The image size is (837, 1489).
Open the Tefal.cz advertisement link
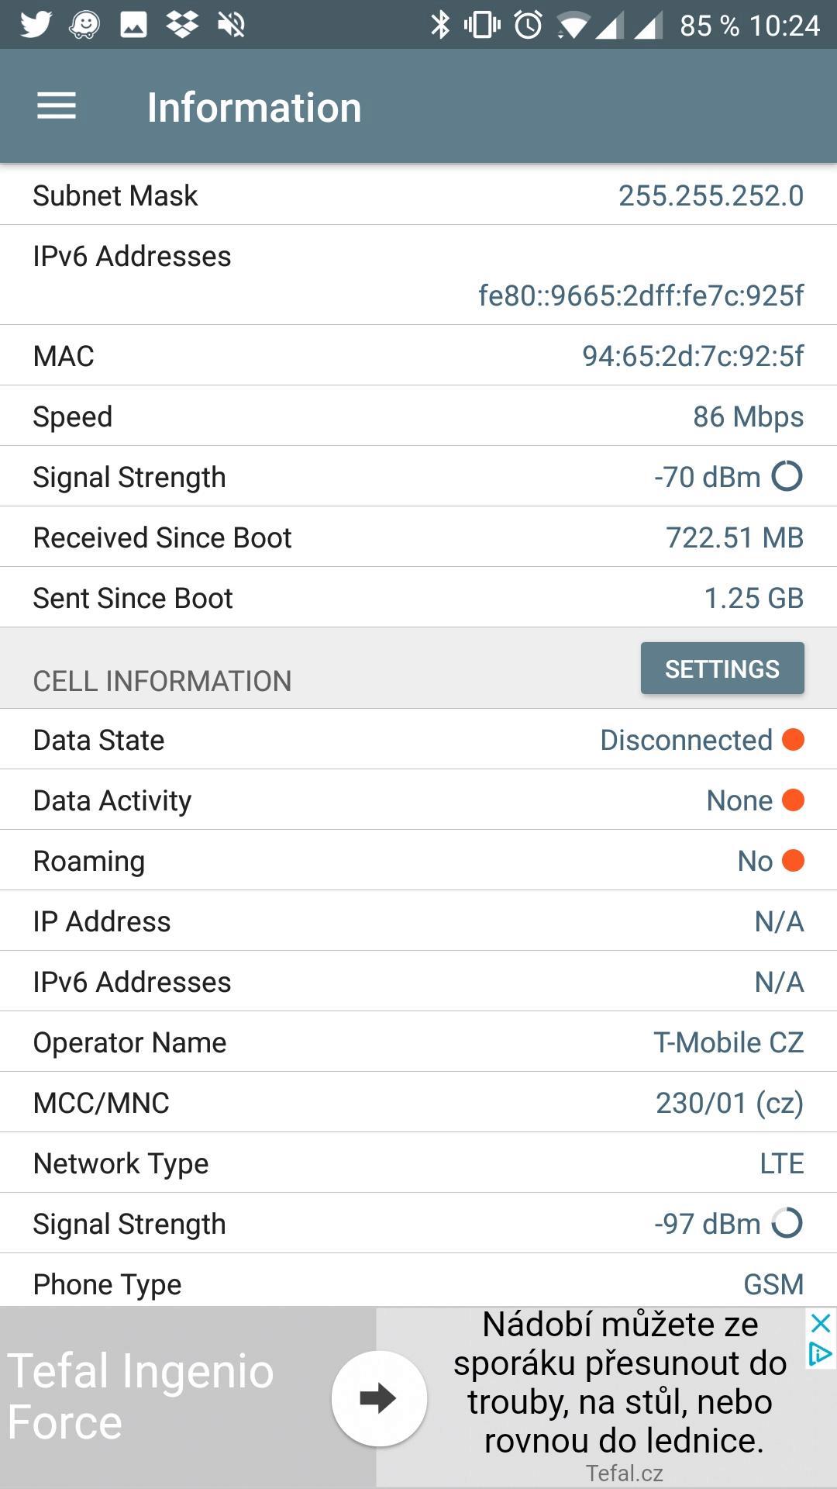point(624,1473)
